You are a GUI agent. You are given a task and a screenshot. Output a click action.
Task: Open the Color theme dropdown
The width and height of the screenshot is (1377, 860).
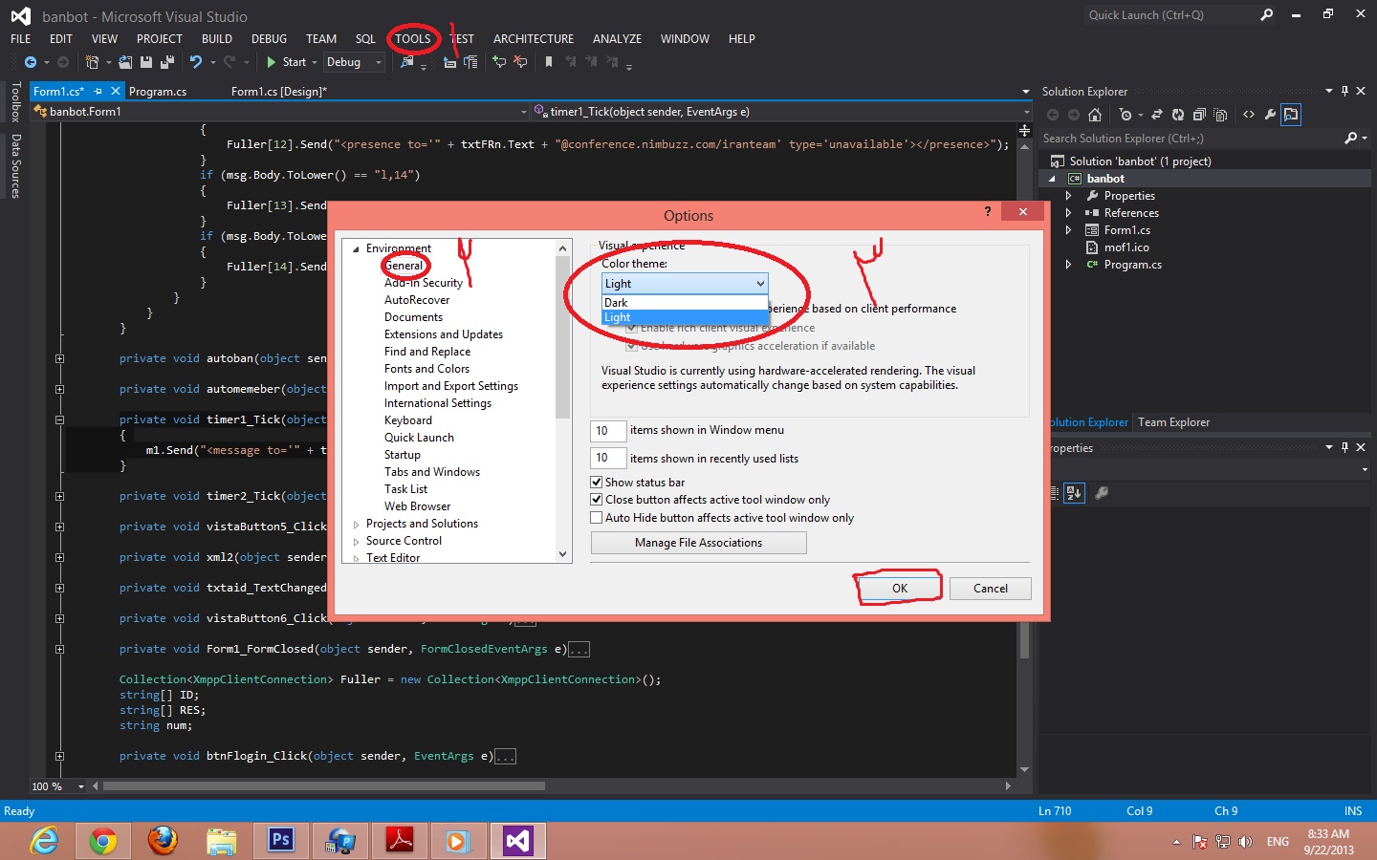[685, 284]
